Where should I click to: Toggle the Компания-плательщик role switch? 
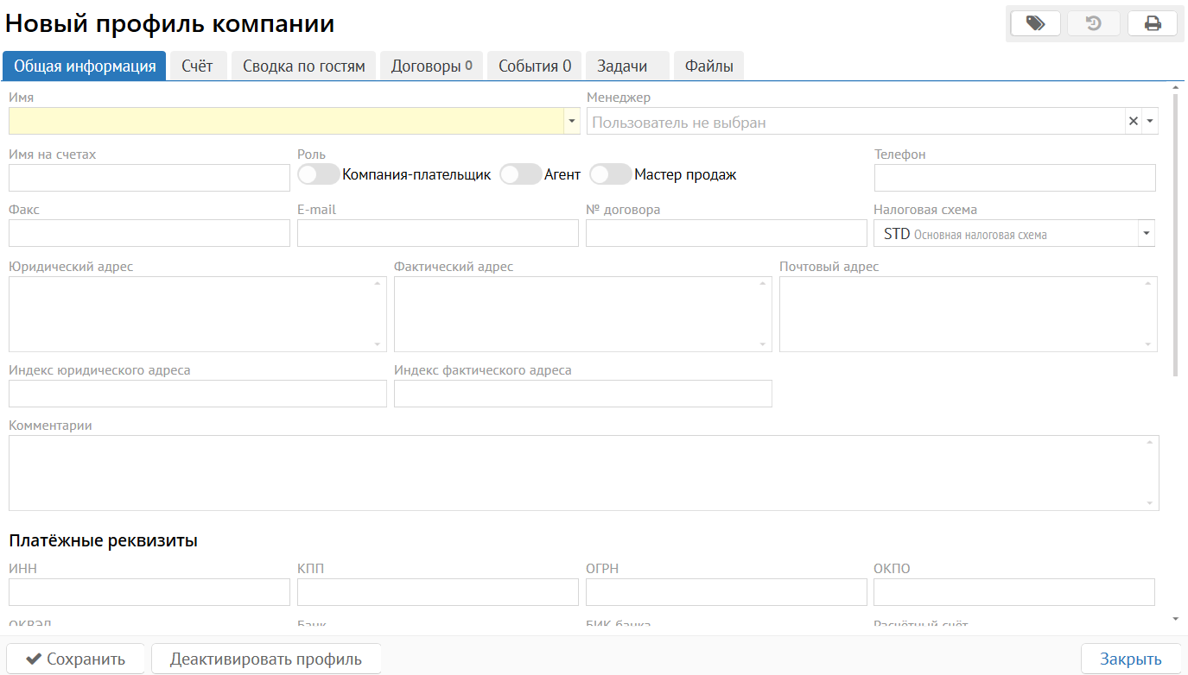pos(318,174)
